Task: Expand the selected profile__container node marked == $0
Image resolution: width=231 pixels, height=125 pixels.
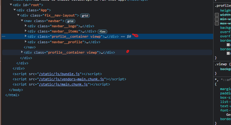Action: click(26, 36)
